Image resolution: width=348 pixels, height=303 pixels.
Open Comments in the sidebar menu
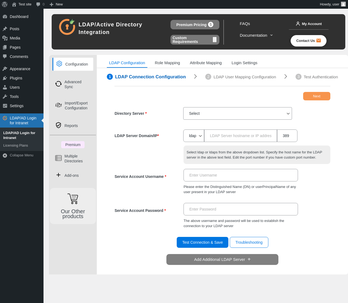coord(22,57)
